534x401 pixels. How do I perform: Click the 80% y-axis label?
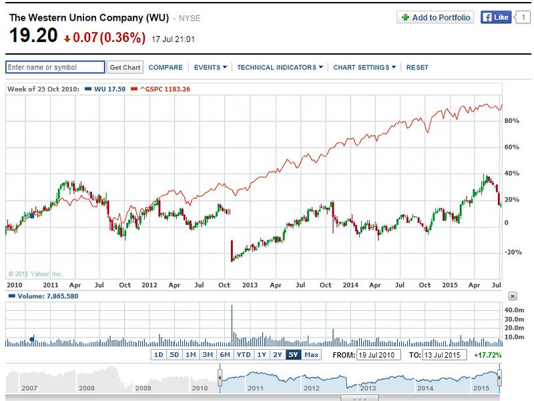pyautogui.click(x=511, y=121)
